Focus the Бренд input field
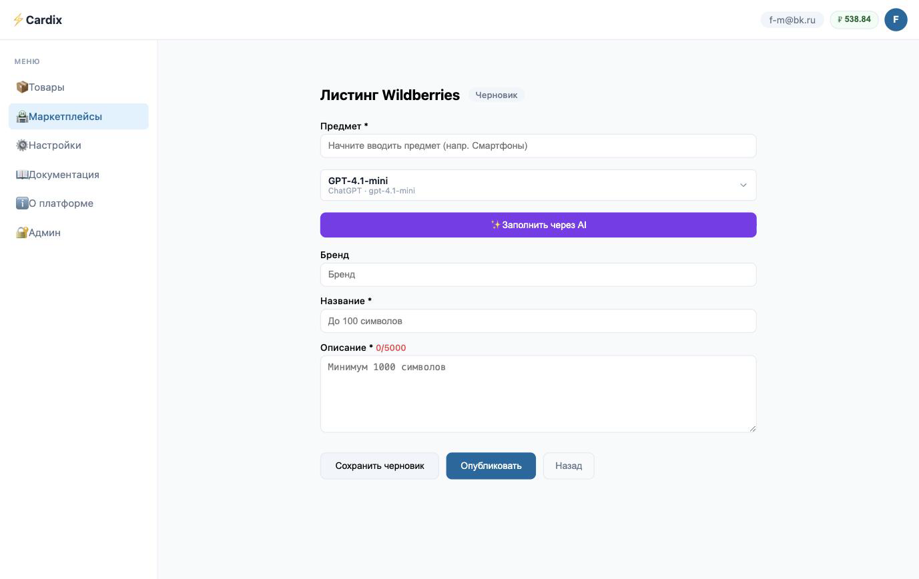Viewport: 919px width, 579px height. pyautogui.click(x=538, y=275)
